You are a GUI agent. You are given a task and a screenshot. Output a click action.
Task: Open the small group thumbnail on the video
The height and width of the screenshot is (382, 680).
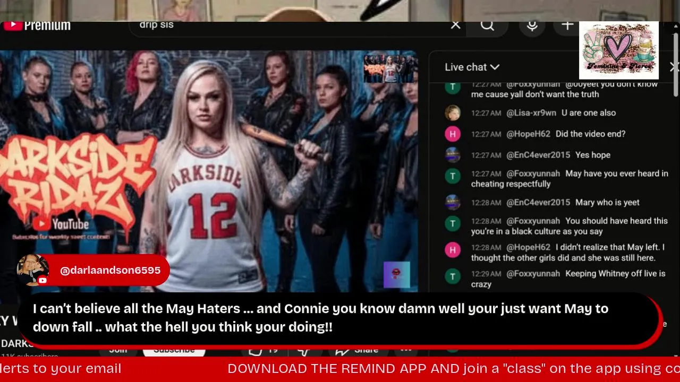(389, 68)
